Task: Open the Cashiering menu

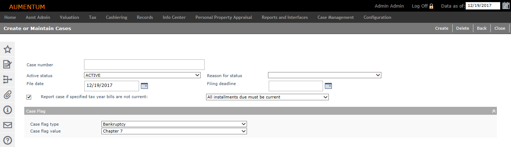Action: tap(117, 17)
